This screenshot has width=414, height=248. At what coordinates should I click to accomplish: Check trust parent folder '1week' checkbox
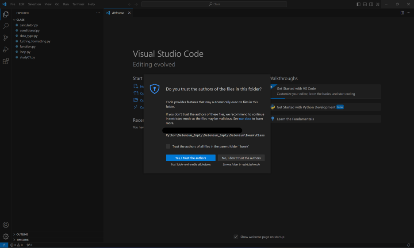[168, 146]
